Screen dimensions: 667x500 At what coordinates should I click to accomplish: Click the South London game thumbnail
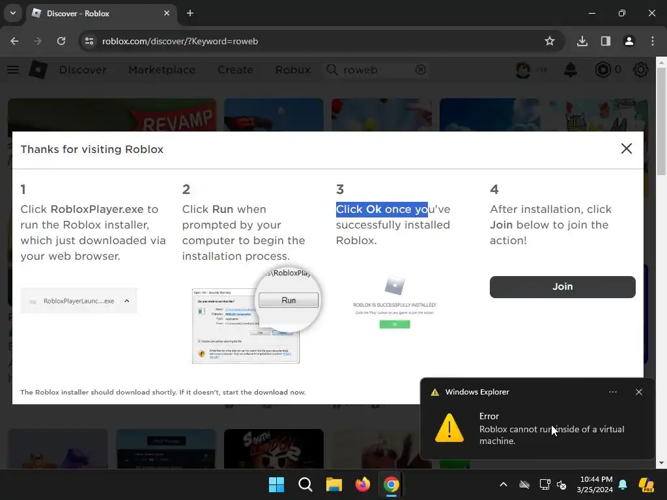(x=274, y=449)
